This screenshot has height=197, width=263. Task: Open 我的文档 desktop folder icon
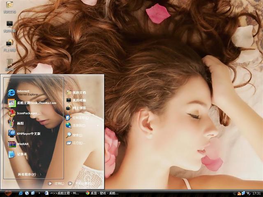9,7
